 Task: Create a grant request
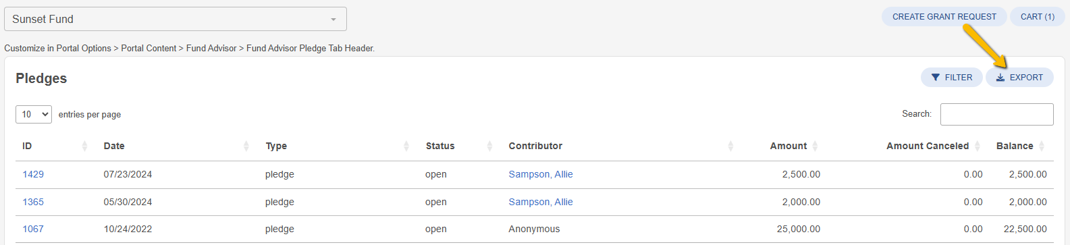click(x=944, y=17)
